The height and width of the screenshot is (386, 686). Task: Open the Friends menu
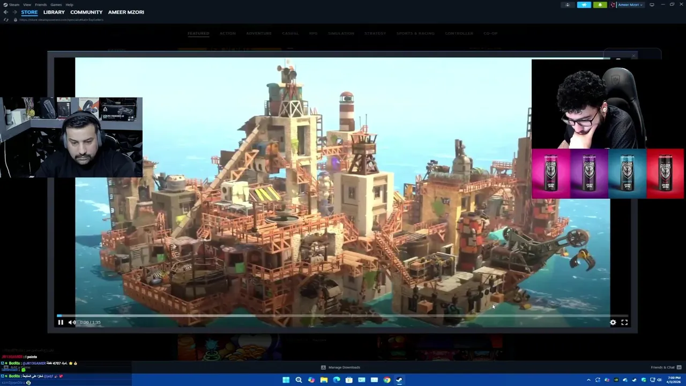[x=41, y=4]
